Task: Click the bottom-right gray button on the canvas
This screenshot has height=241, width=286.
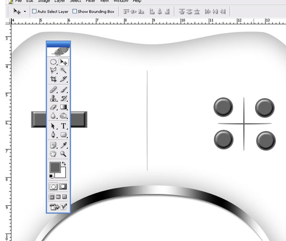Action: 266,141
